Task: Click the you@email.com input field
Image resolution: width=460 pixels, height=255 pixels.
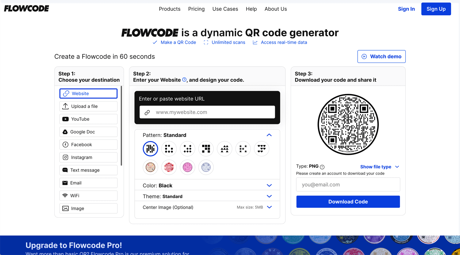Action: [348, 185]
